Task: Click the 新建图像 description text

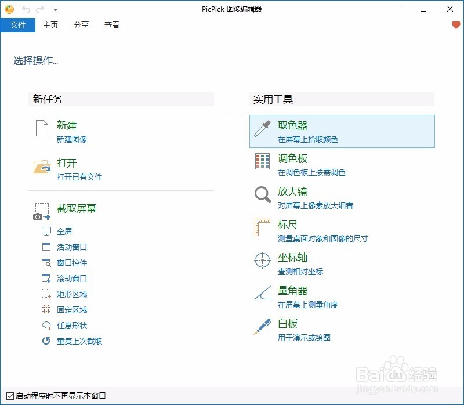Action: (x=72, y=139)
